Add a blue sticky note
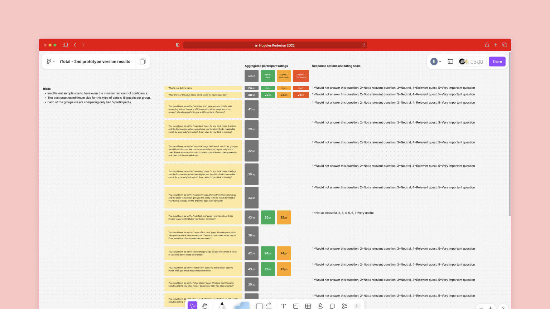This screenshot has height=309, width=550. pos(242,305)
